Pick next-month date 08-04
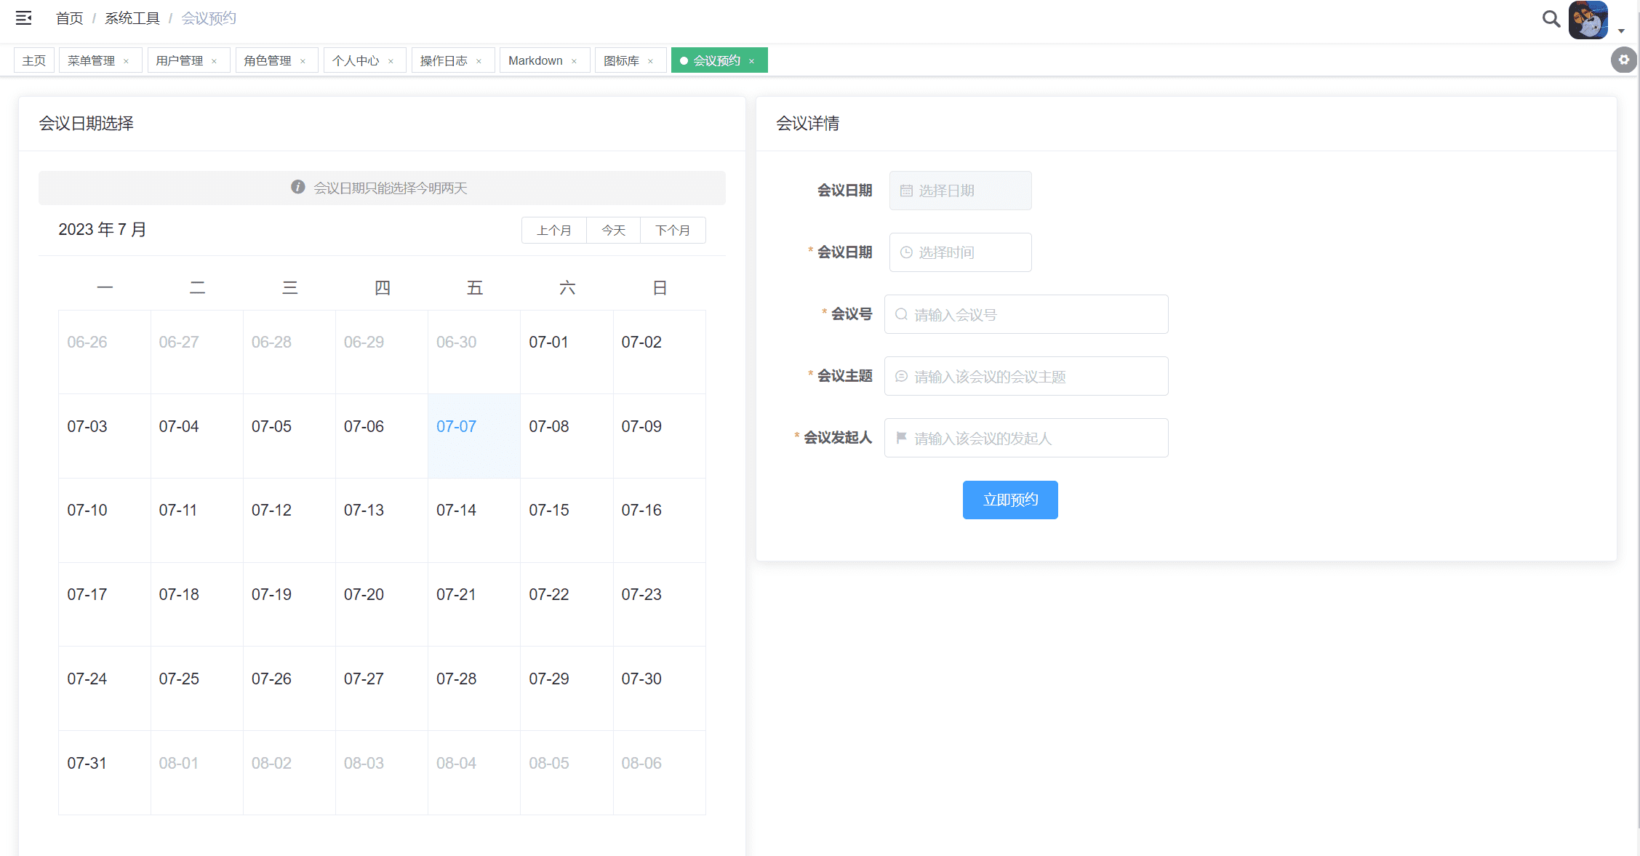1640x856 pixels. click(474, 772)
